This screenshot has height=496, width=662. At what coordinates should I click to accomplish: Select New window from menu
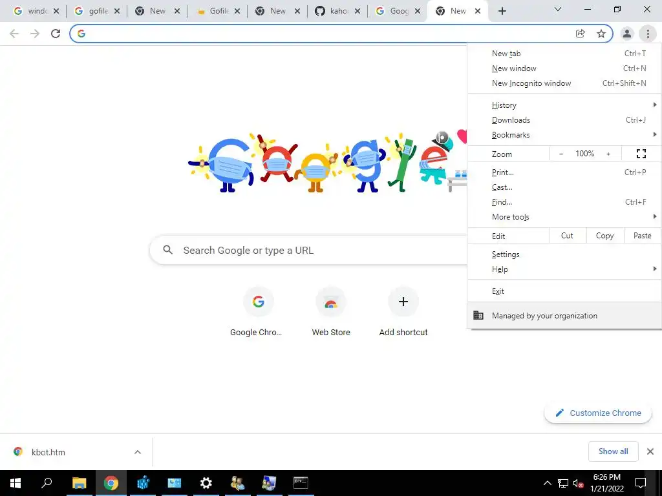(x=564, y=68)
